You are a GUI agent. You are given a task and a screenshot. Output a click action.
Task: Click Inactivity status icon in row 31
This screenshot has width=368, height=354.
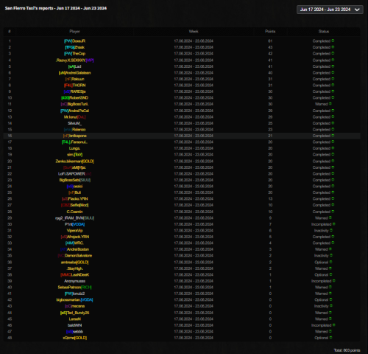331,230
